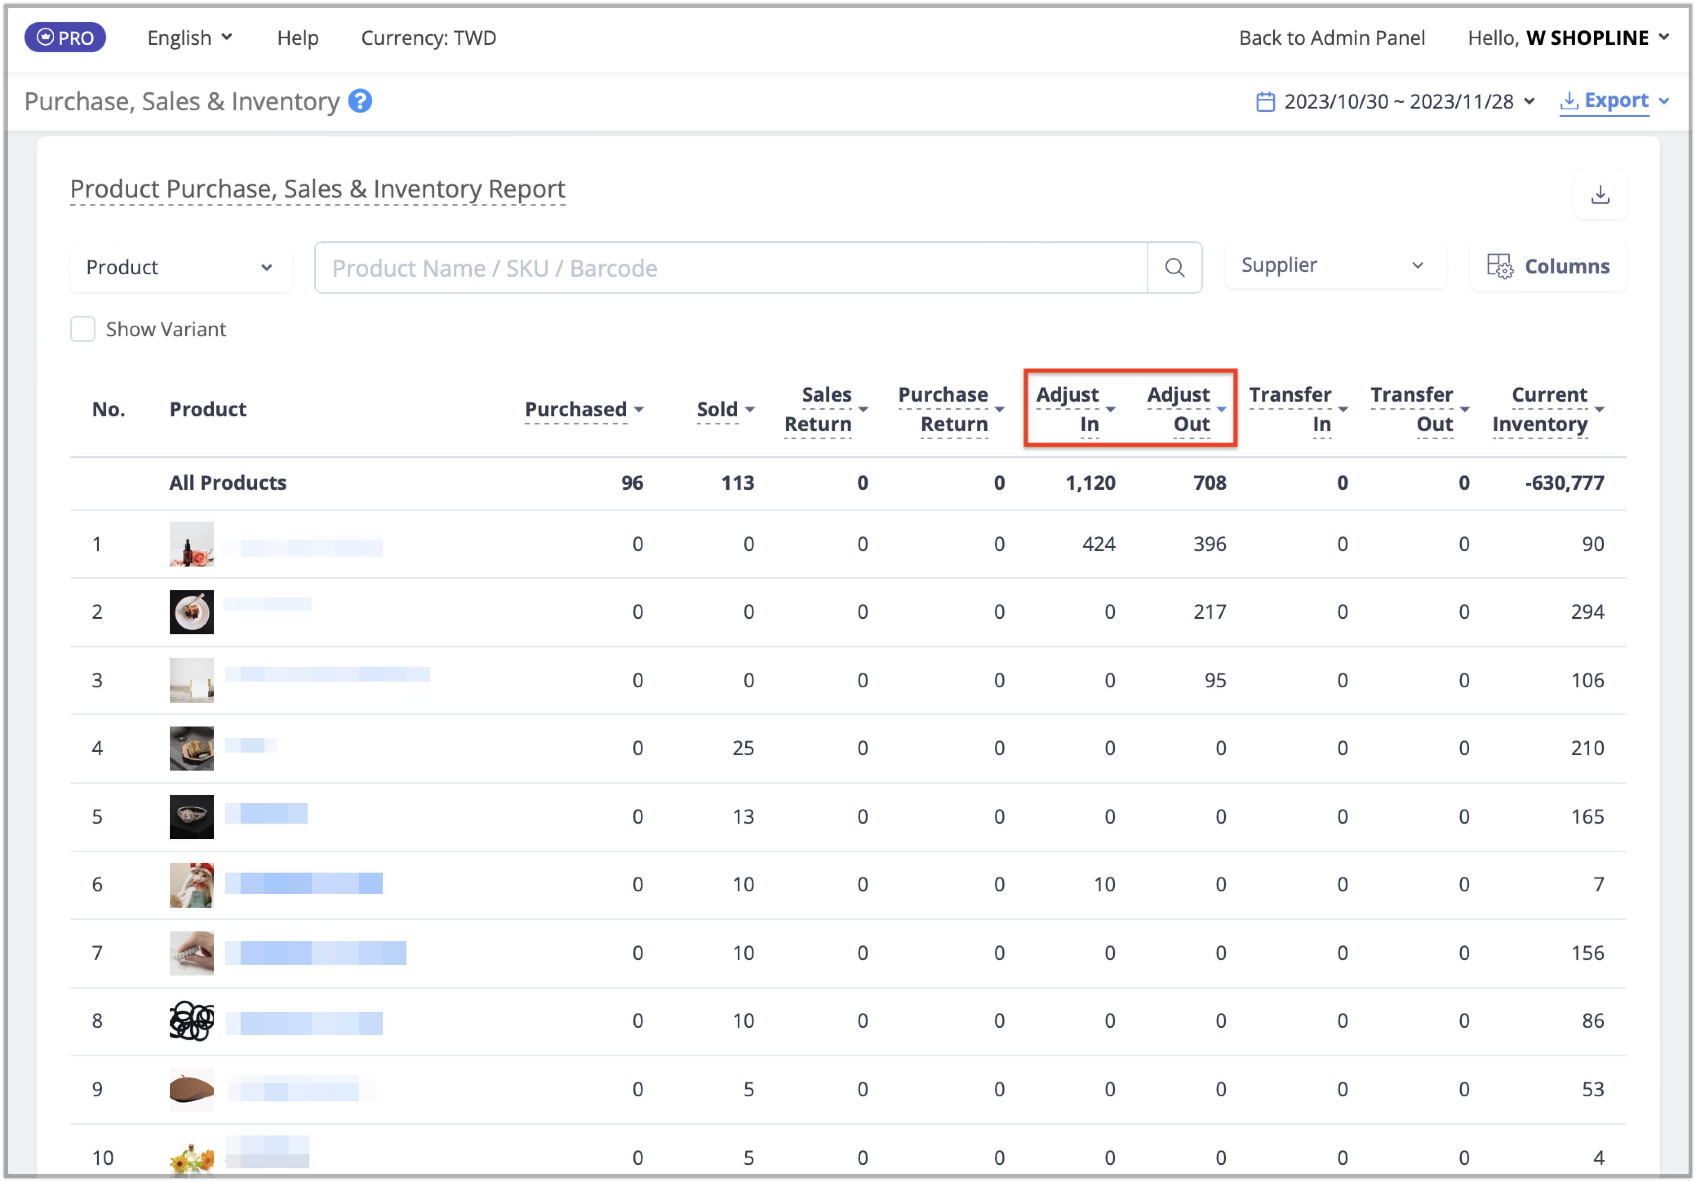Viewport: 1696px width, 1182px height.
Task: Click product 8 black hair ties thumbnail
Action: [192, 1021]
